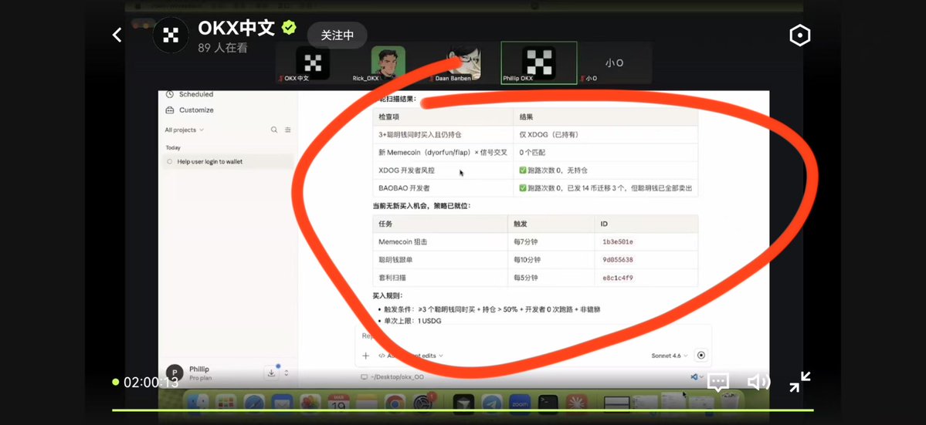Select the Phillip OKX participant tile
Image resolution: width=926 pixels, height=425 pixels.
[538, 63]
